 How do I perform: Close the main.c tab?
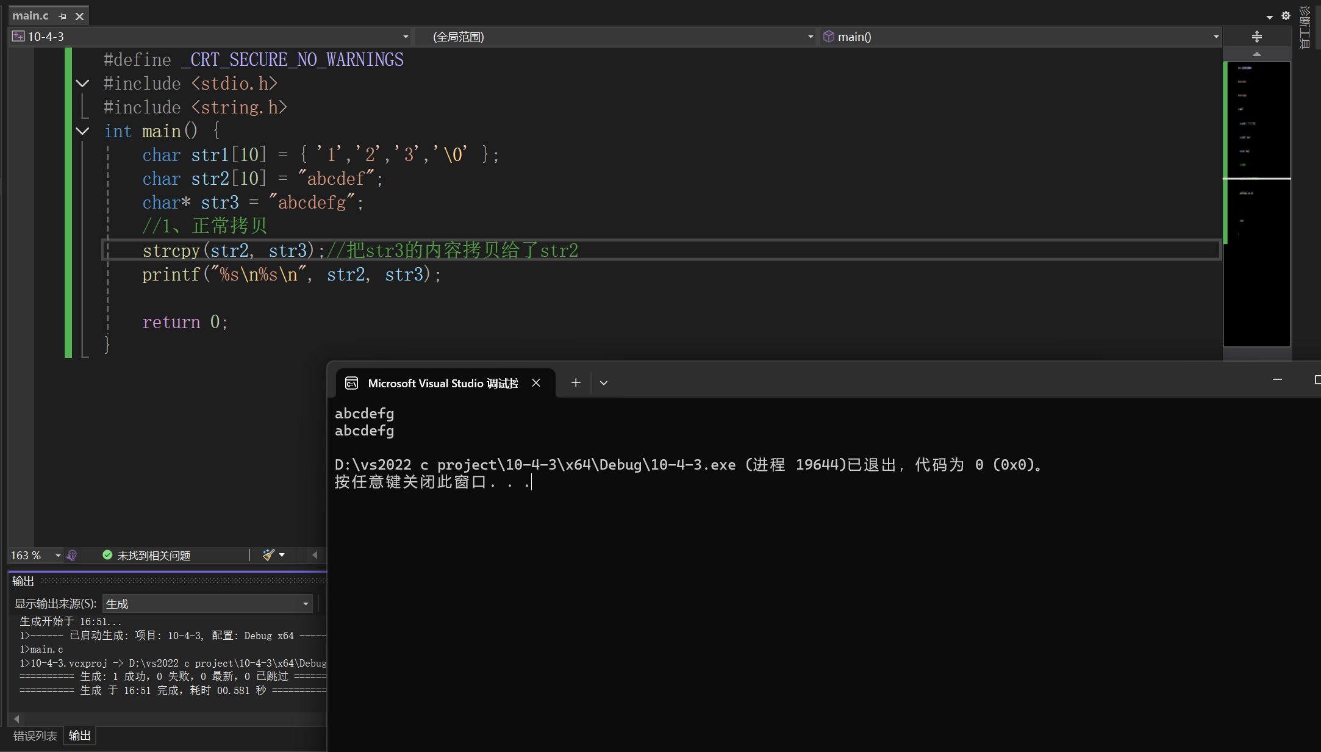pos(79,16)
